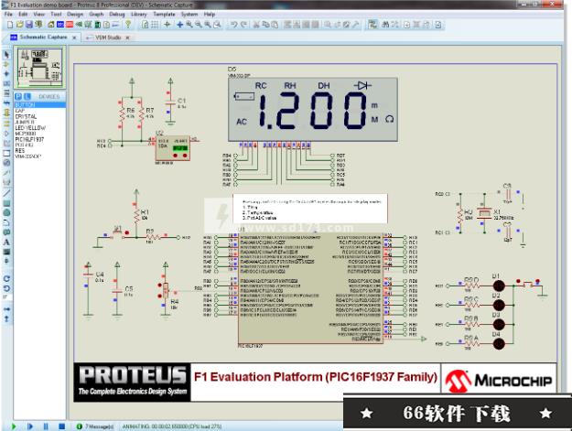Click the Cut scissors icon
The image size is (572, 431).
click(256, 25)
